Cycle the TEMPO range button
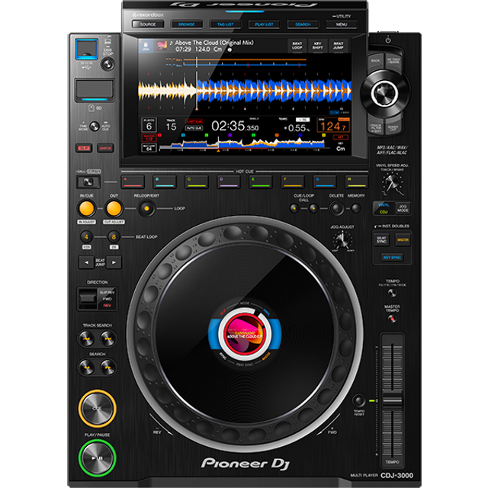 tap(392, 293)
